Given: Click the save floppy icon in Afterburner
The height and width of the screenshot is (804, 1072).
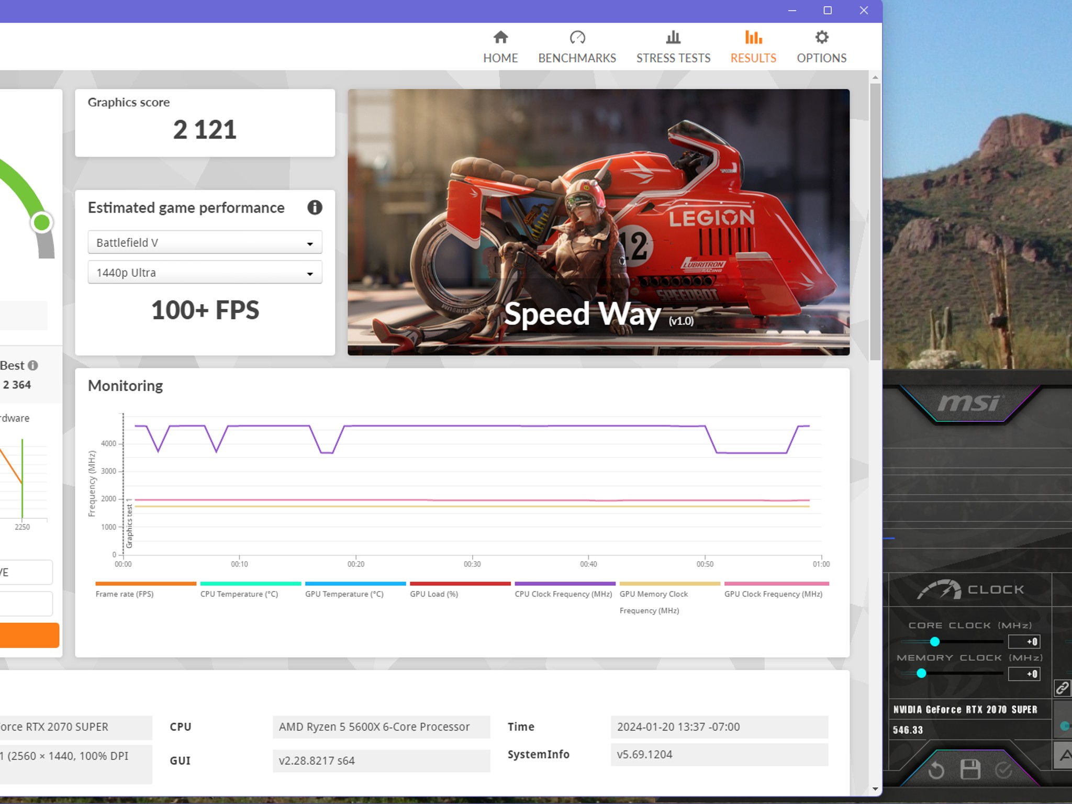Looking at the screenshot, I should 970,769.
